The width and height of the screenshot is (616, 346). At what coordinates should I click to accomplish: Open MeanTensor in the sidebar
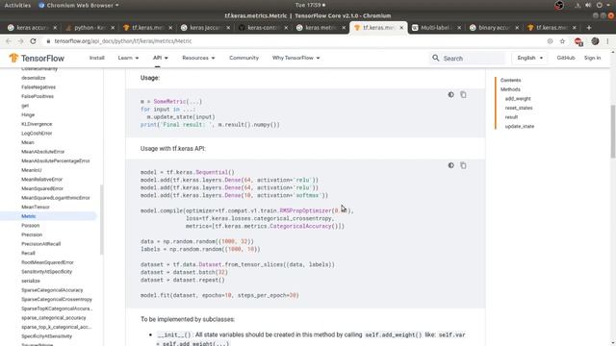36,207
